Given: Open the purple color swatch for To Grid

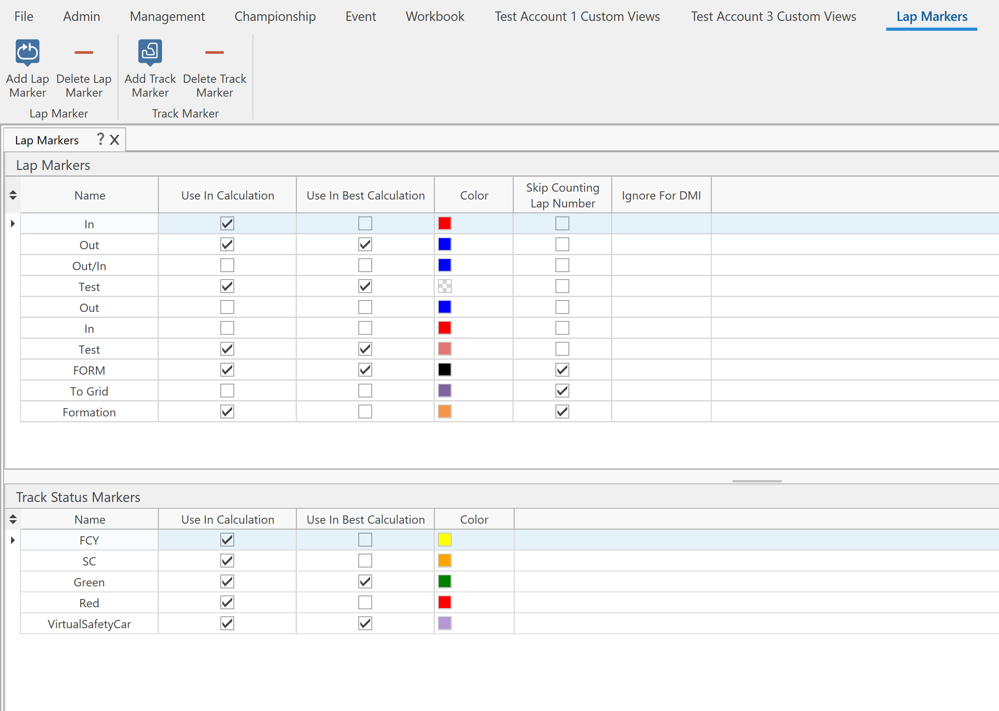Looking at the screenshot, I should coord(445,391).
